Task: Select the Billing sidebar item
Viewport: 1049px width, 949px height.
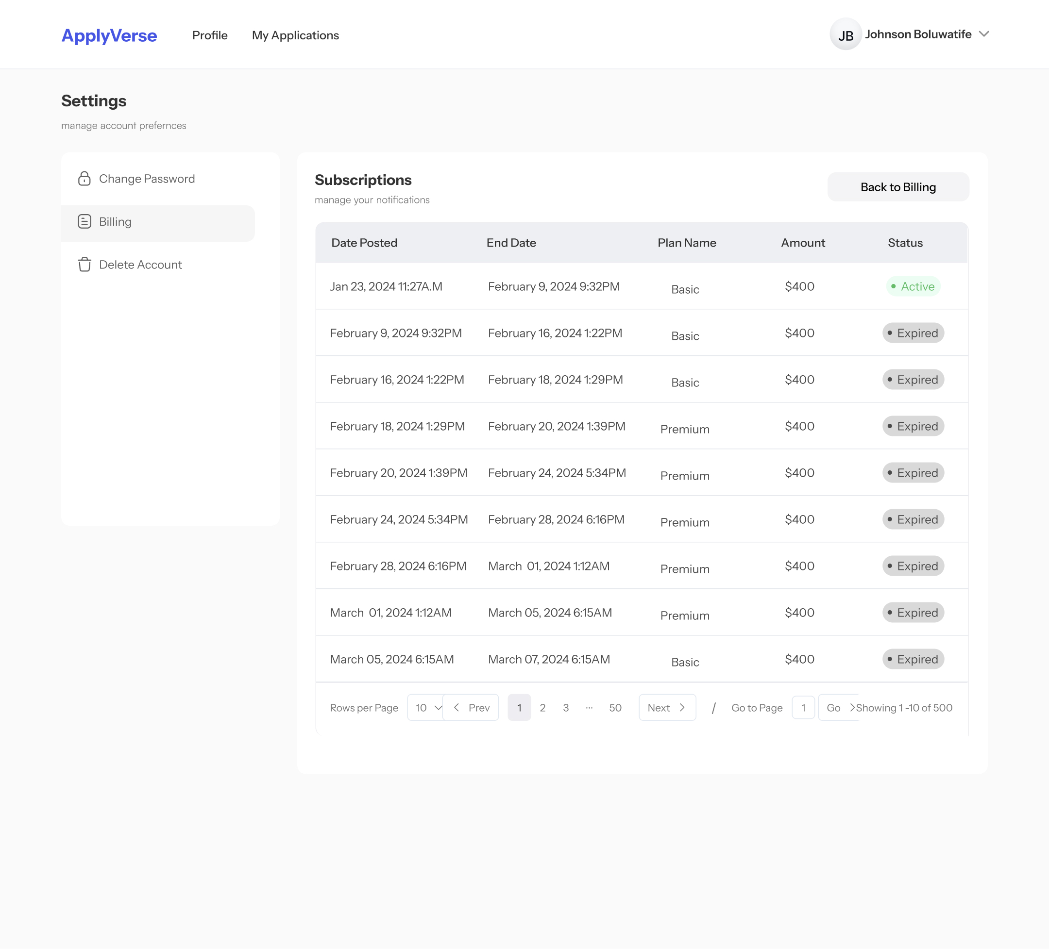Action: (158, 223)
